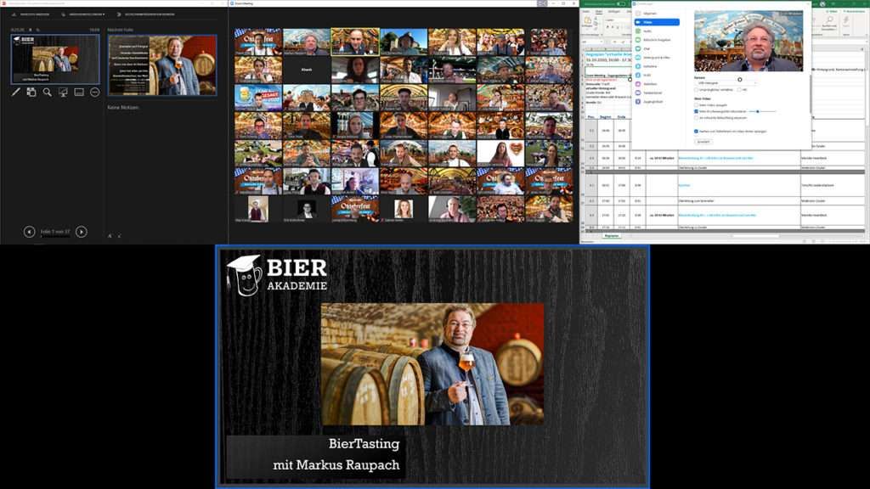Open the Audio settings tab
870x489 pixels.
(647, 31)
